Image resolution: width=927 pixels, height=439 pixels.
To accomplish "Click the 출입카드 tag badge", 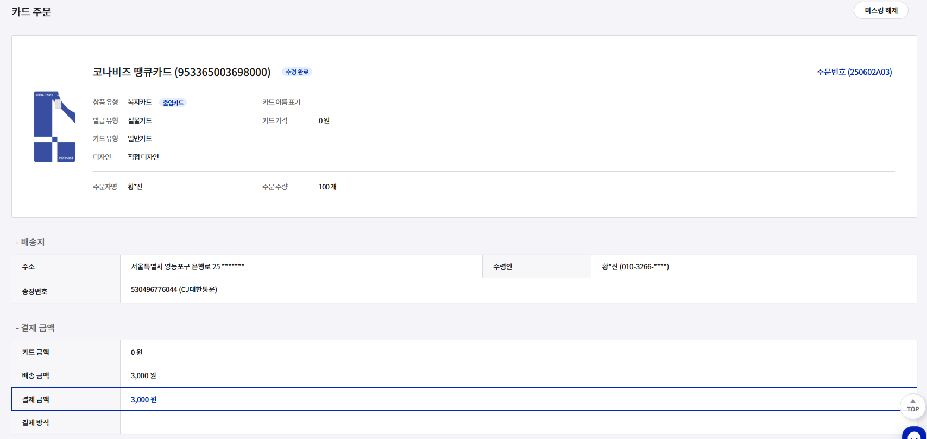I will pos(173,103).
